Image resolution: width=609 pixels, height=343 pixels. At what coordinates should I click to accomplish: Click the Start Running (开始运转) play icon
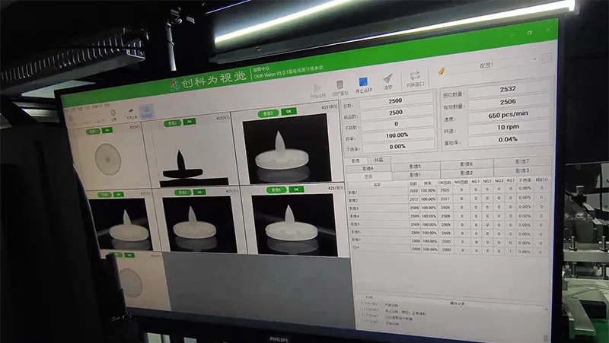[x=317, y=87]
